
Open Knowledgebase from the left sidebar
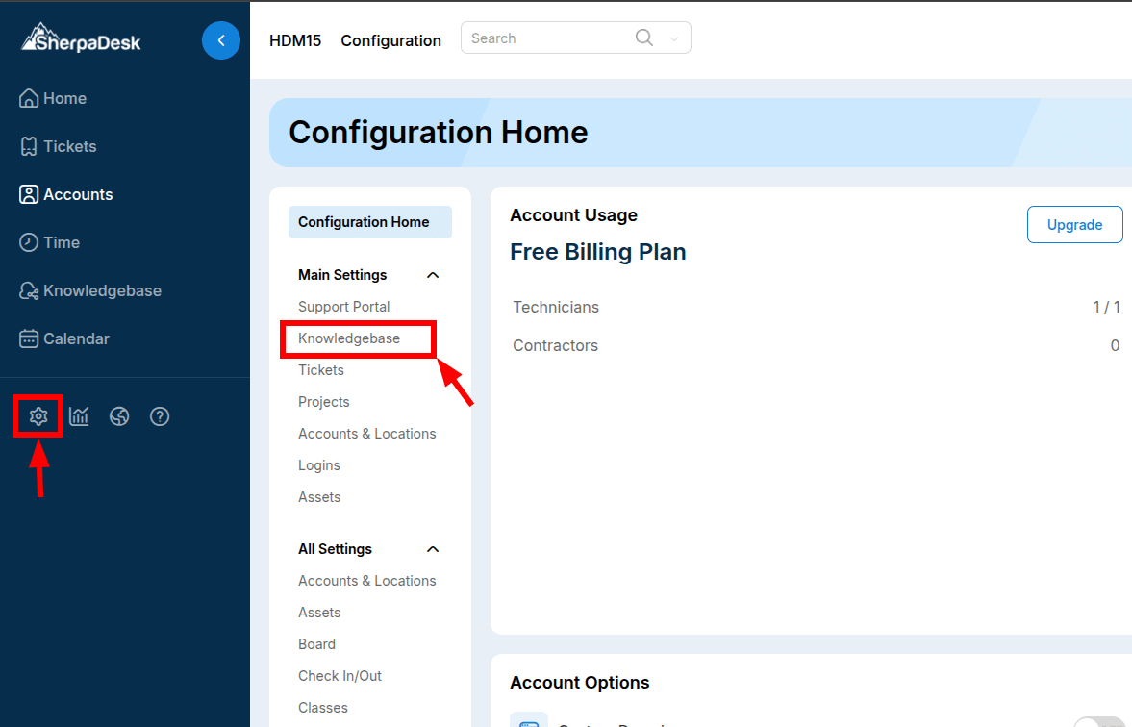tap(98, 290)
